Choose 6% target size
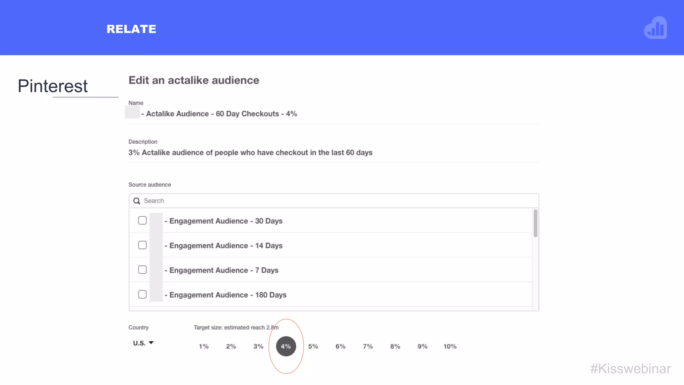684x385 pixels. pos(341,347)
